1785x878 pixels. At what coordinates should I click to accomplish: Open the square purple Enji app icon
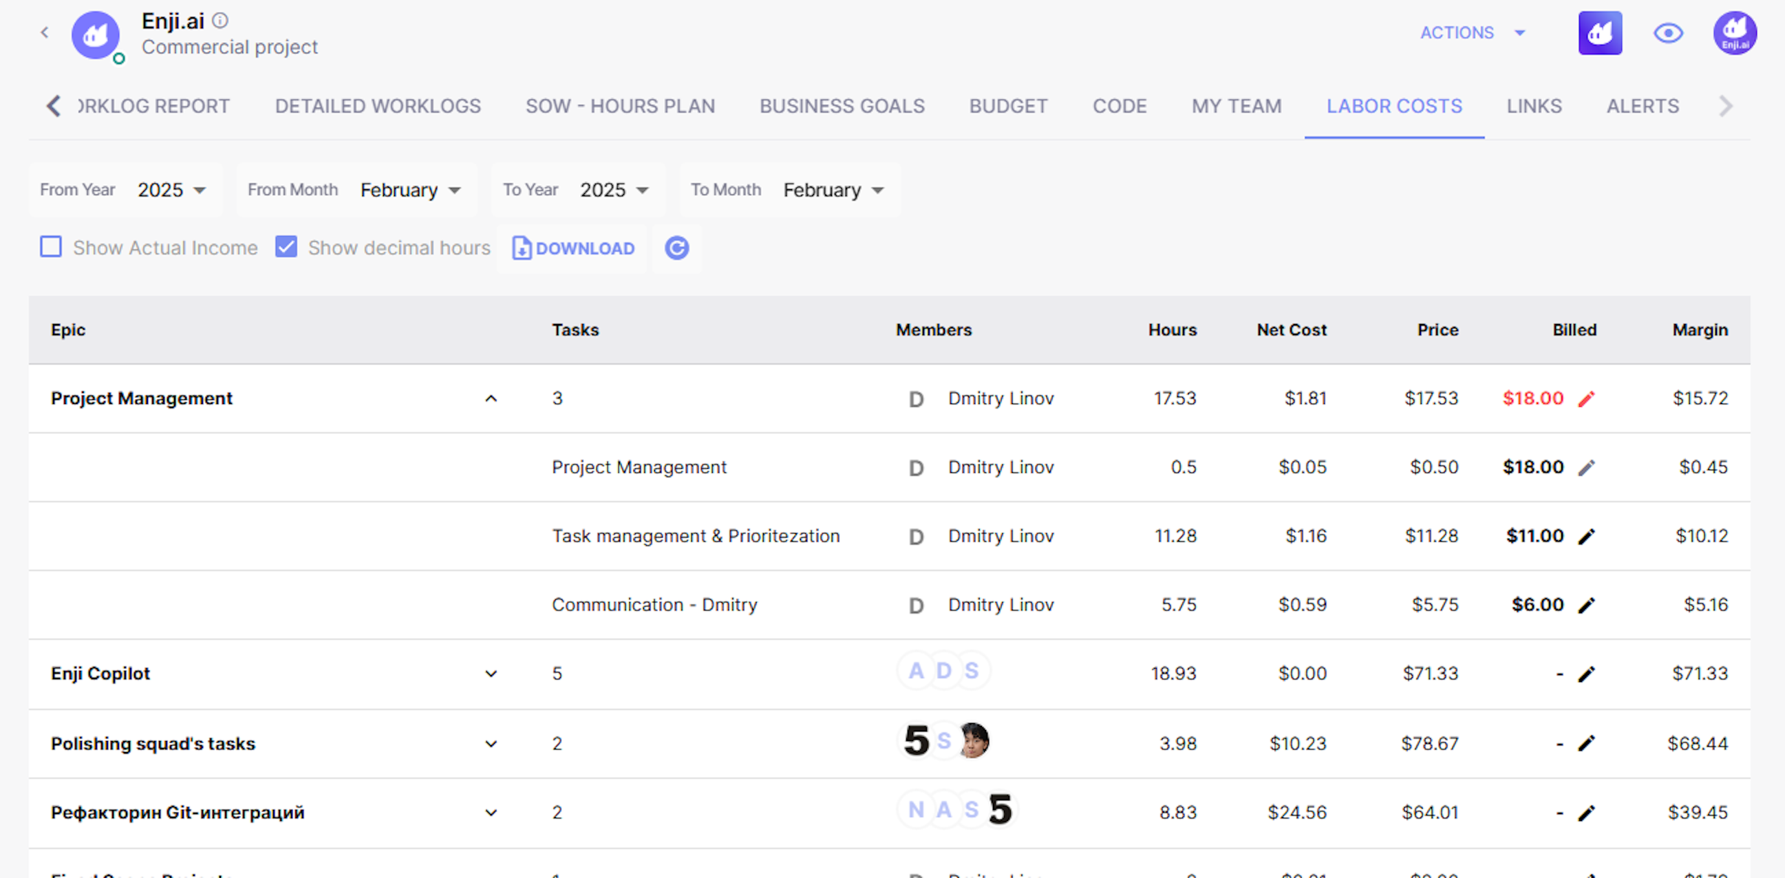[1599, 32]
